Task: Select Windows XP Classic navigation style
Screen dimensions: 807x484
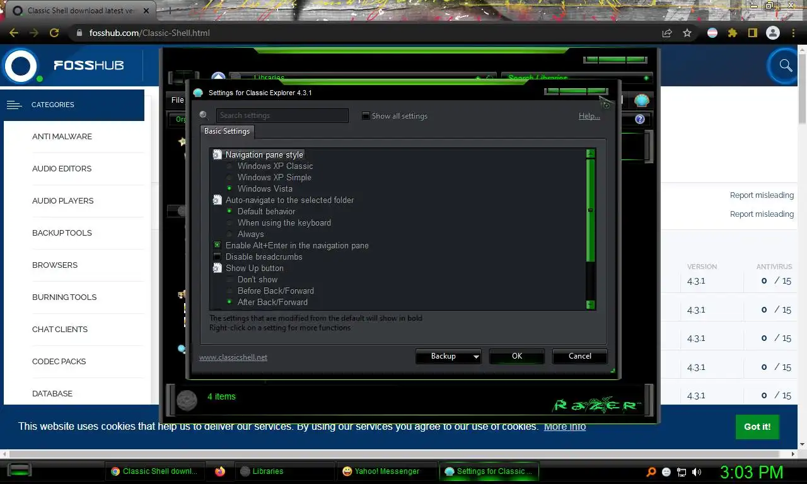Action: (275, 166)
